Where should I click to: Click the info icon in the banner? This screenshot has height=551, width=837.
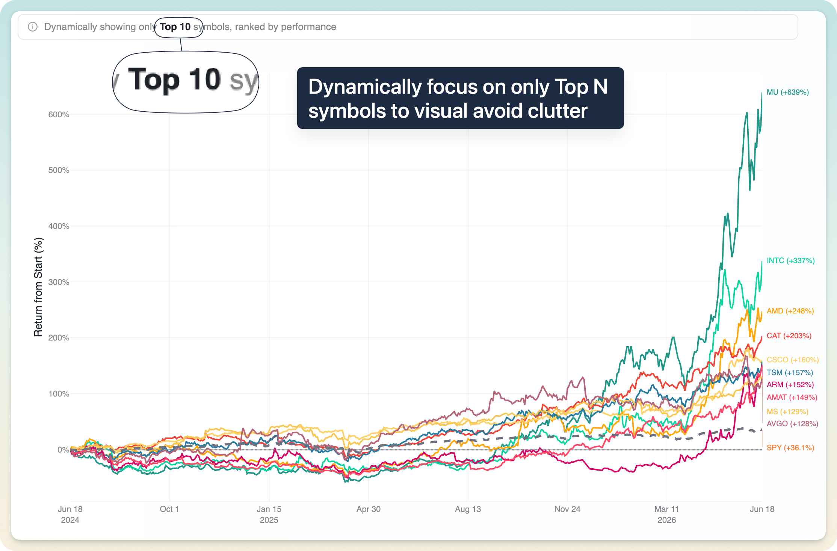click(33, 27)
